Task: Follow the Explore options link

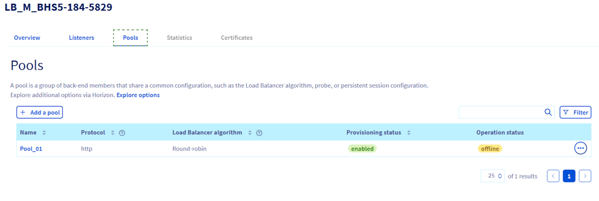Action: click(138, 95)
